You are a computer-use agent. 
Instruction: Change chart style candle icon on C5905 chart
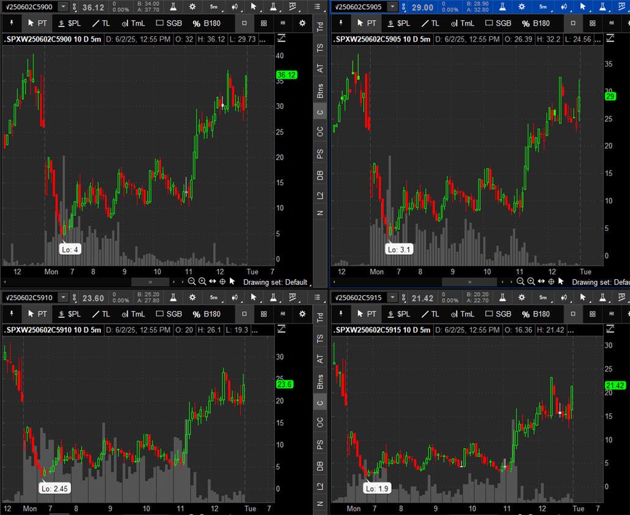[x=563, y=7]
